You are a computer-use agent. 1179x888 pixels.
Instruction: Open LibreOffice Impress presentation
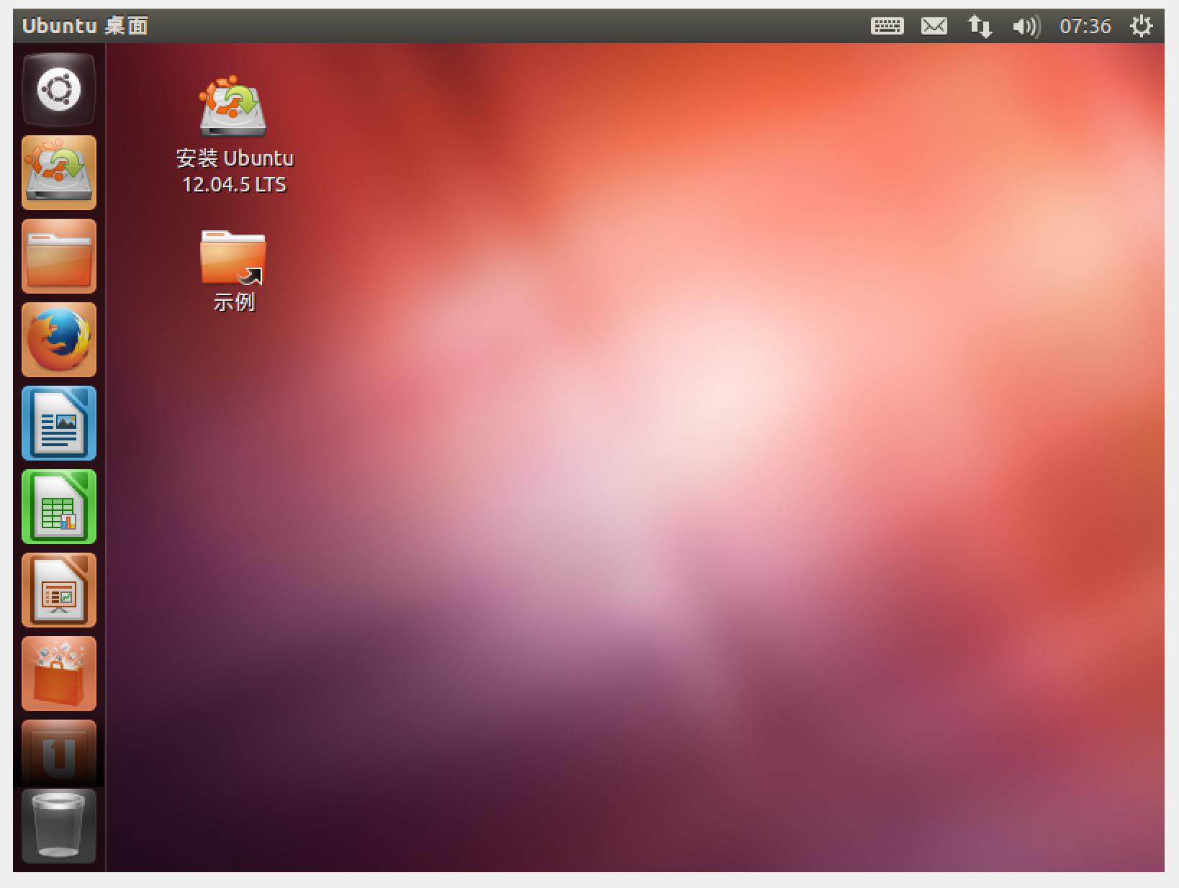(x=59, y=590)
